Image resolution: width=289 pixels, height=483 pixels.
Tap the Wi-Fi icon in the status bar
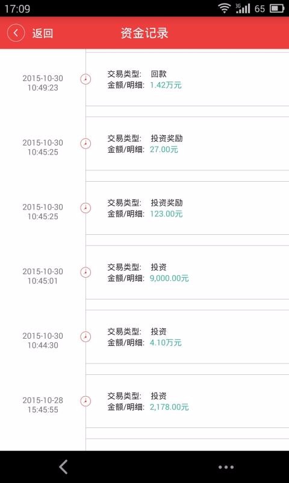point(225,8)
